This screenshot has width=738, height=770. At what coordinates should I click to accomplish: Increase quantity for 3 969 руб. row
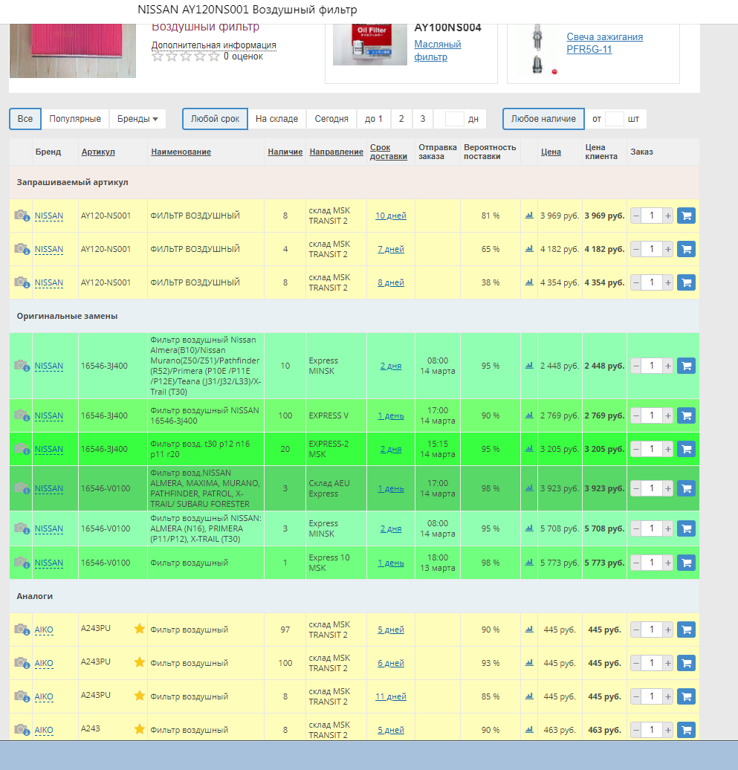click(x=668, y=216)
